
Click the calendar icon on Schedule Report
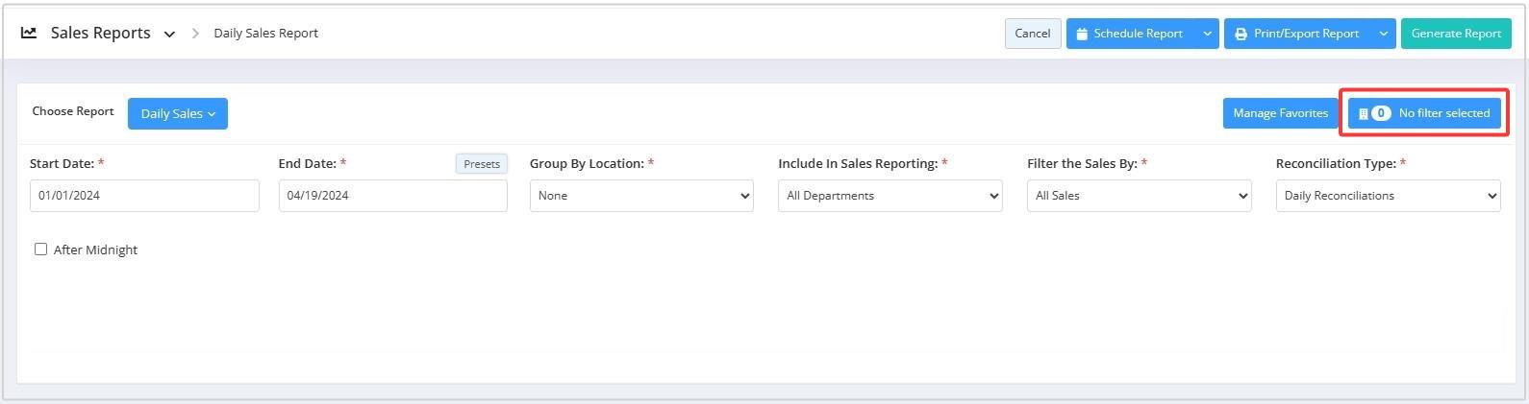pos(1082,34)
